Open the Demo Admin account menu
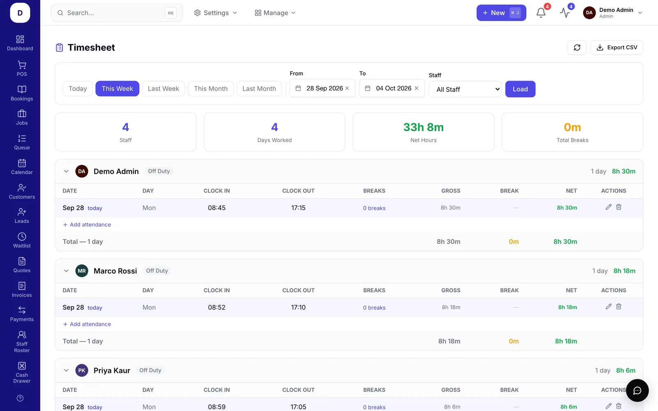Viewport: 658px width, 411px height. (x=613, y=13)
